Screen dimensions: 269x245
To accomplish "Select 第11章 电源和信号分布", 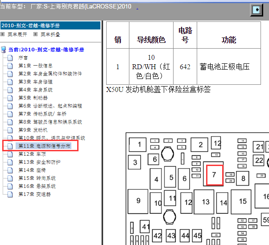I will pyautogui.click(x=44, y=146).
